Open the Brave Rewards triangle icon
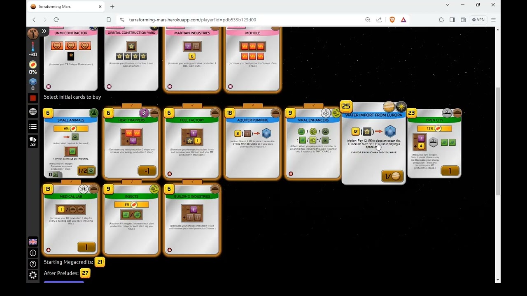Image resolution: width=527 pixels, height=296 pixels. [x=403, y=20]
